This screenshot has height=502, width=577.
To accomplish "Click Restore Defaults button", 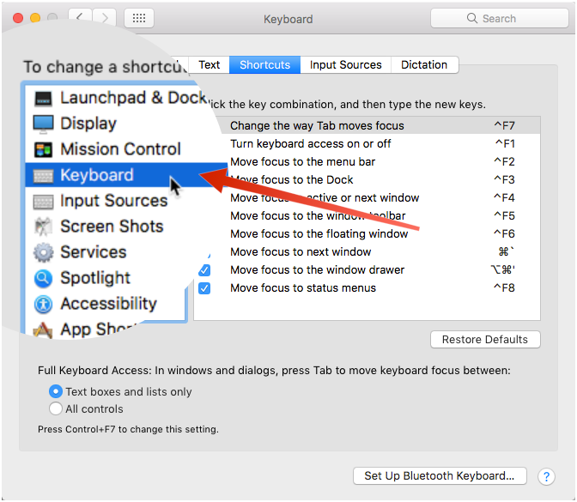I will [485, 340].
